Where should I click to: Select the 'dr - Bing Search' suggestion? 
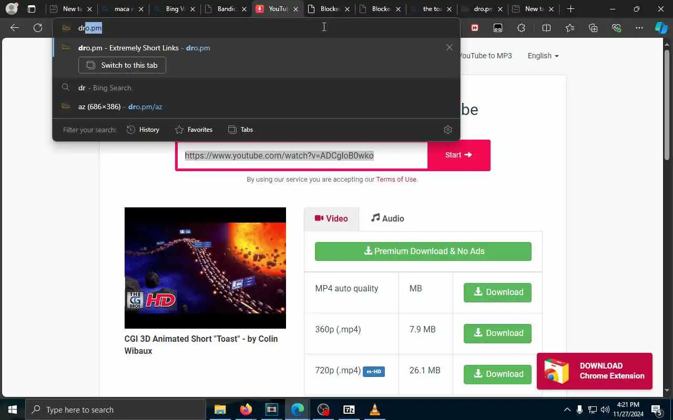257,88
